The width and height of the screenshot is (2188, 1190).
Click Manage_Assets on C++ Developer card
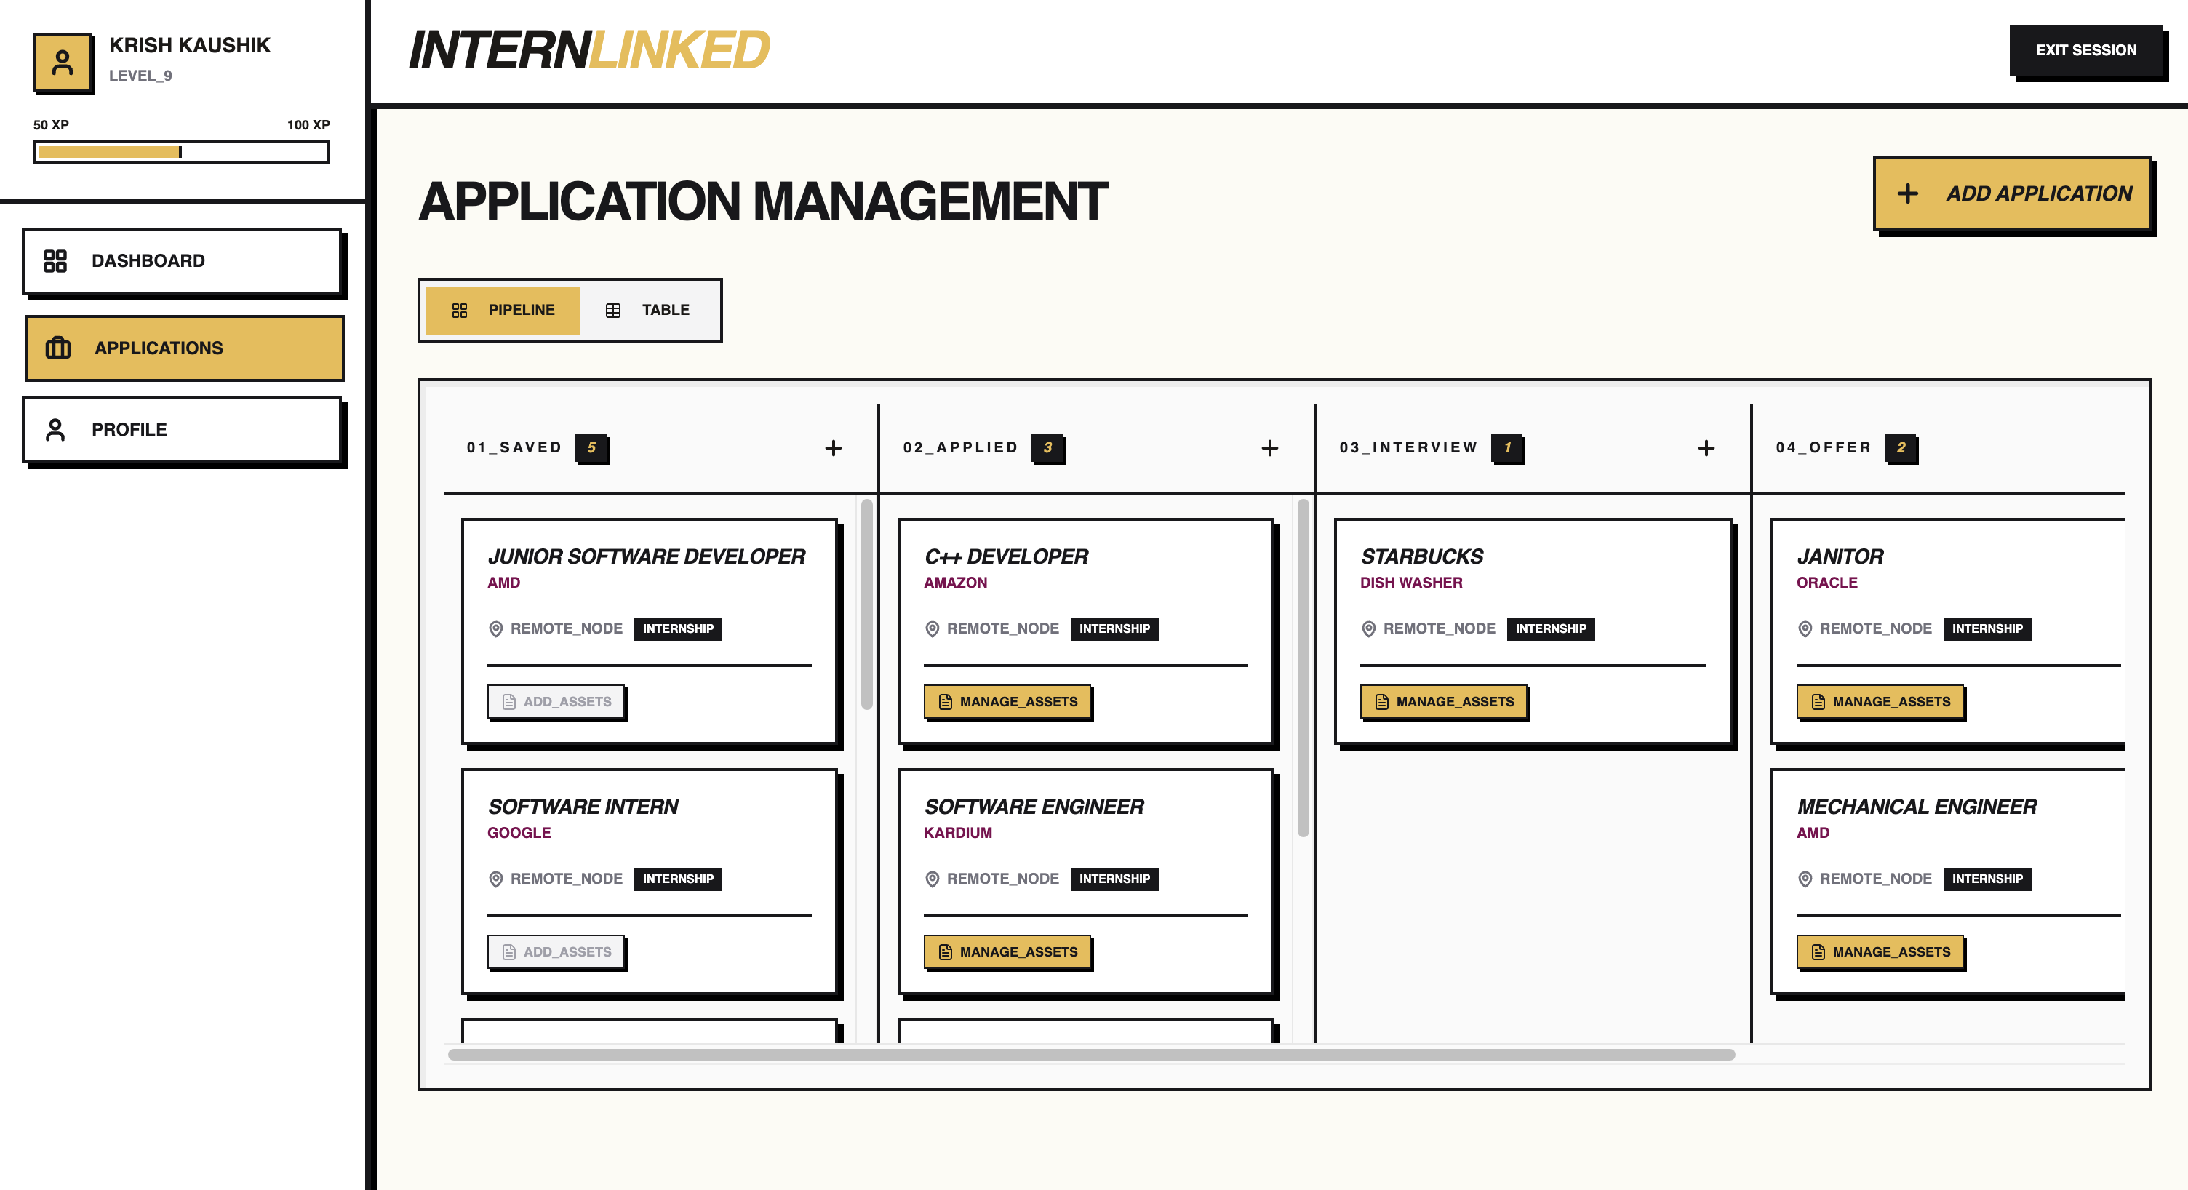pos(1007,702)
